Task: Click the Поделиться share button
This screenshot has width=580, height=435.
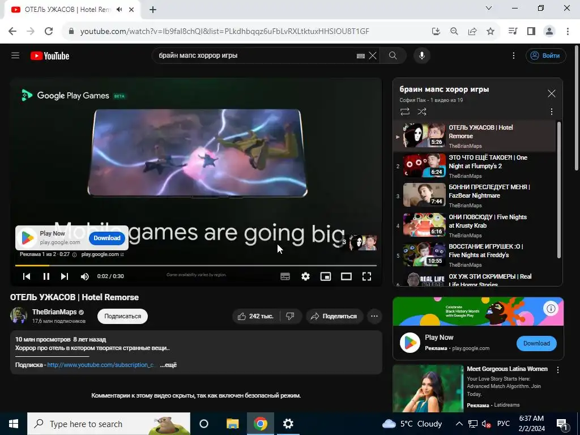Action: click(x=334, y=316)
